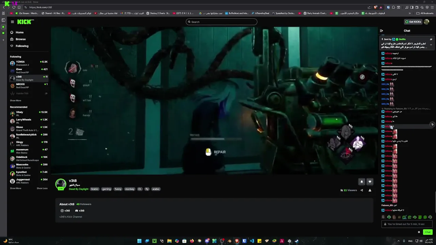Select the fly tag

tap(147, 189)
